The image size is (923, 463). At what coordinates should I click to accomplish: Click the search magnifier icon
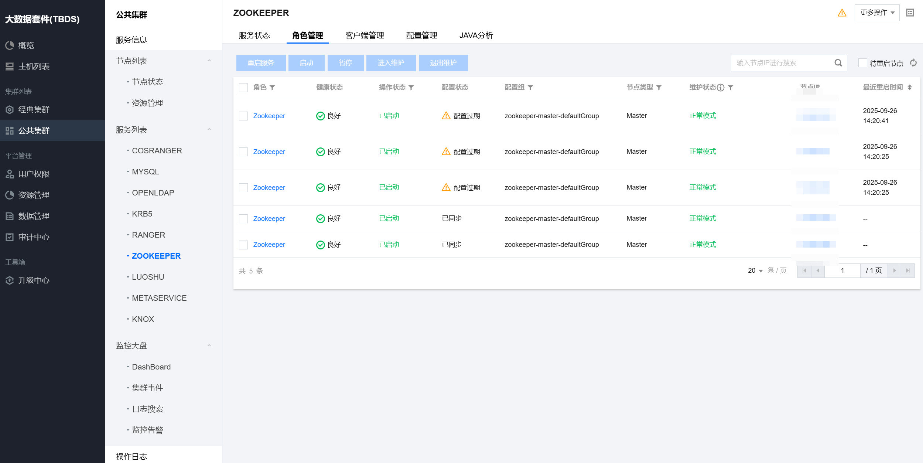pyautogui.click(x=838, y=63)
